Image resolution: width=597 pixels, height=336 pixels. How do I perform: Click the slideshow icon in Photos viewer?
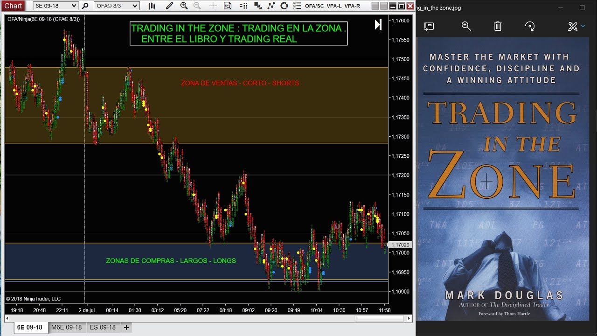coord(429,26)
